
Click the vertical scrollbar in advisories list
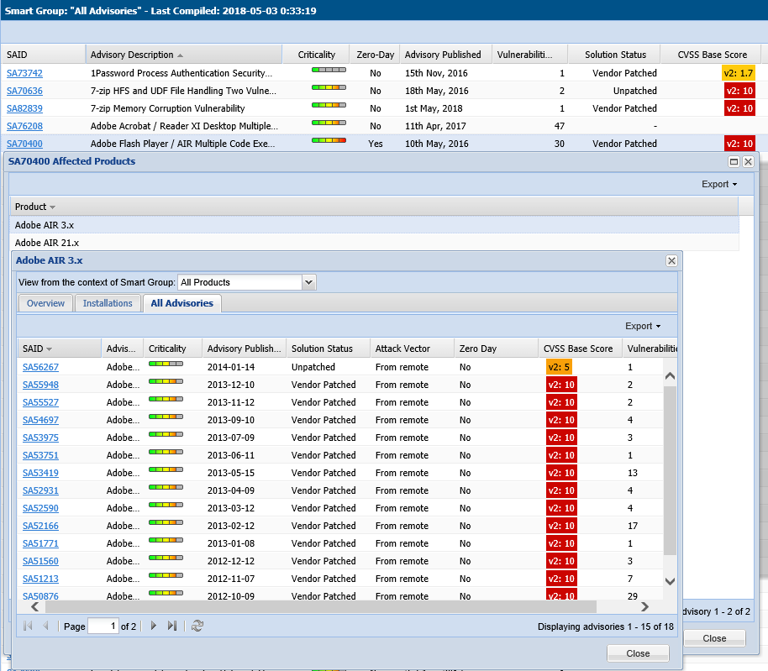pyautogui.click(x=670, y=470)
